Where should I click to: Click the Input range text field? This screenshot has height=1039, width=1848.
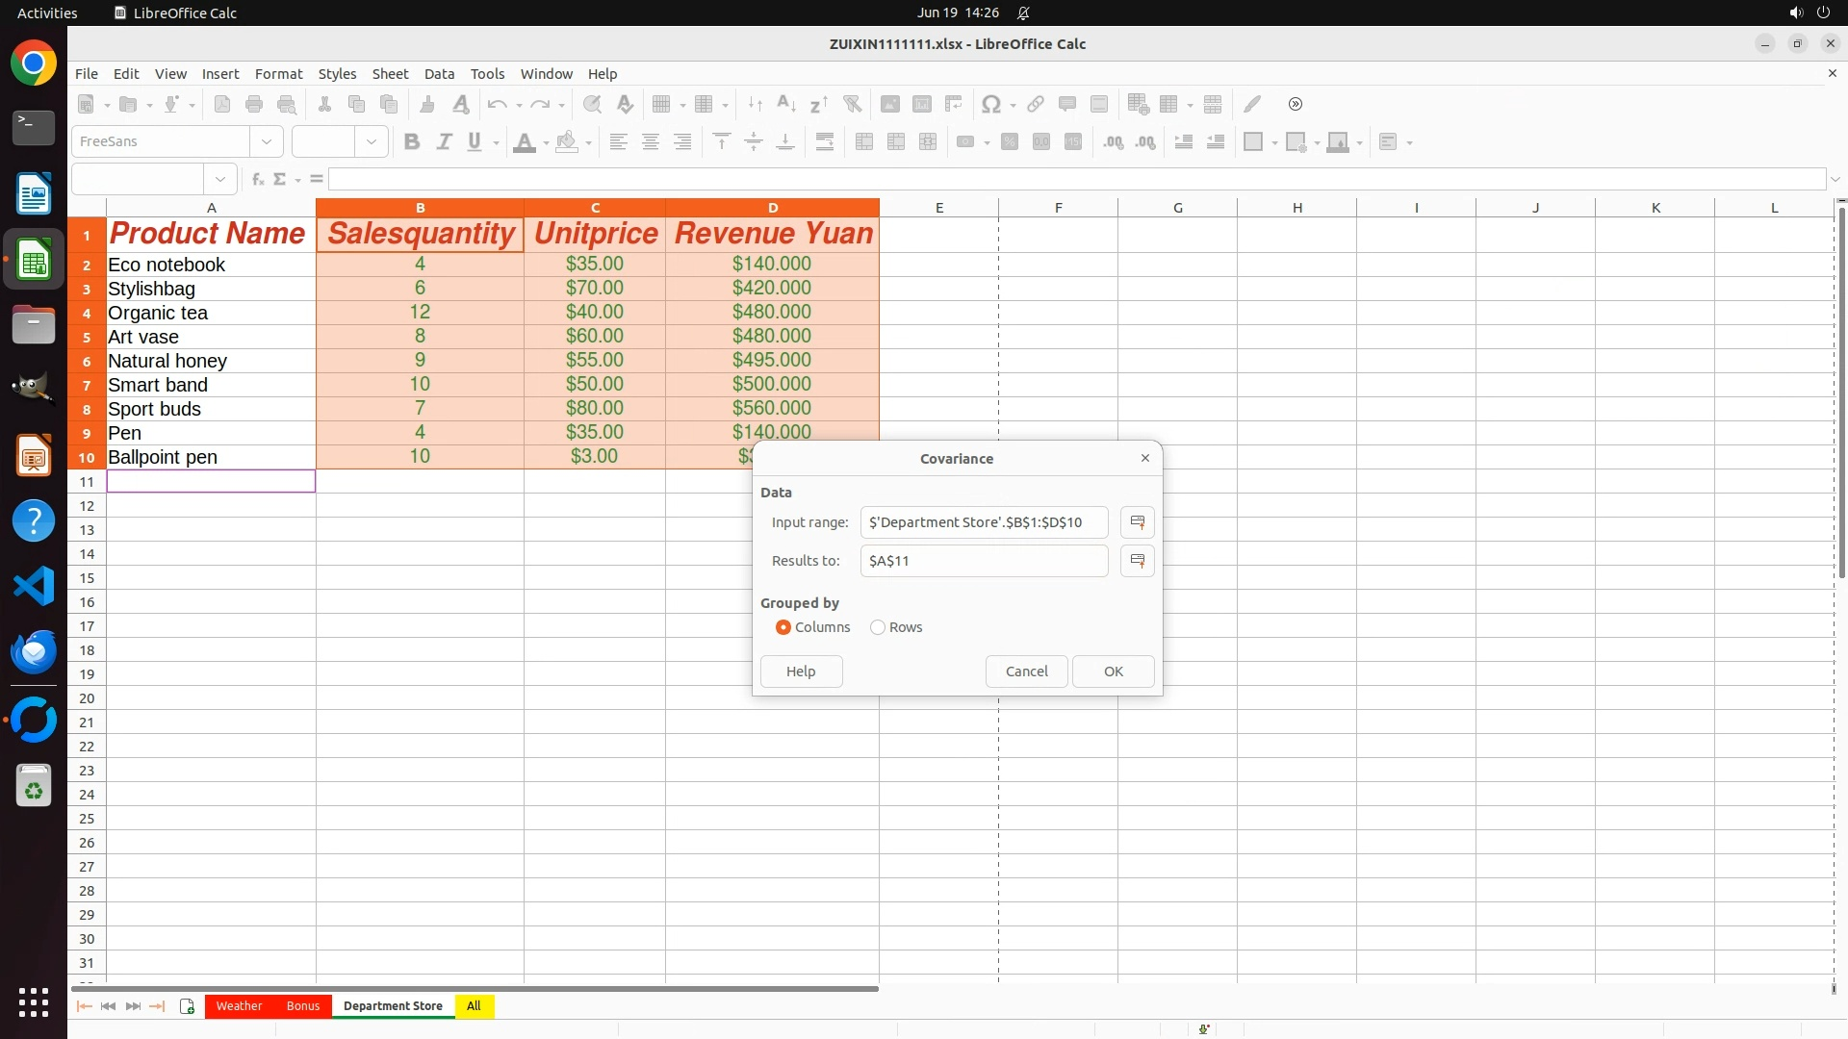coord(983,522)
